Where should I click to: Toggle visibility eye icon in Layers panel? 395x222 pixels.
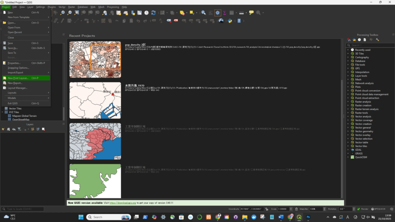click(x=14, y=129)
